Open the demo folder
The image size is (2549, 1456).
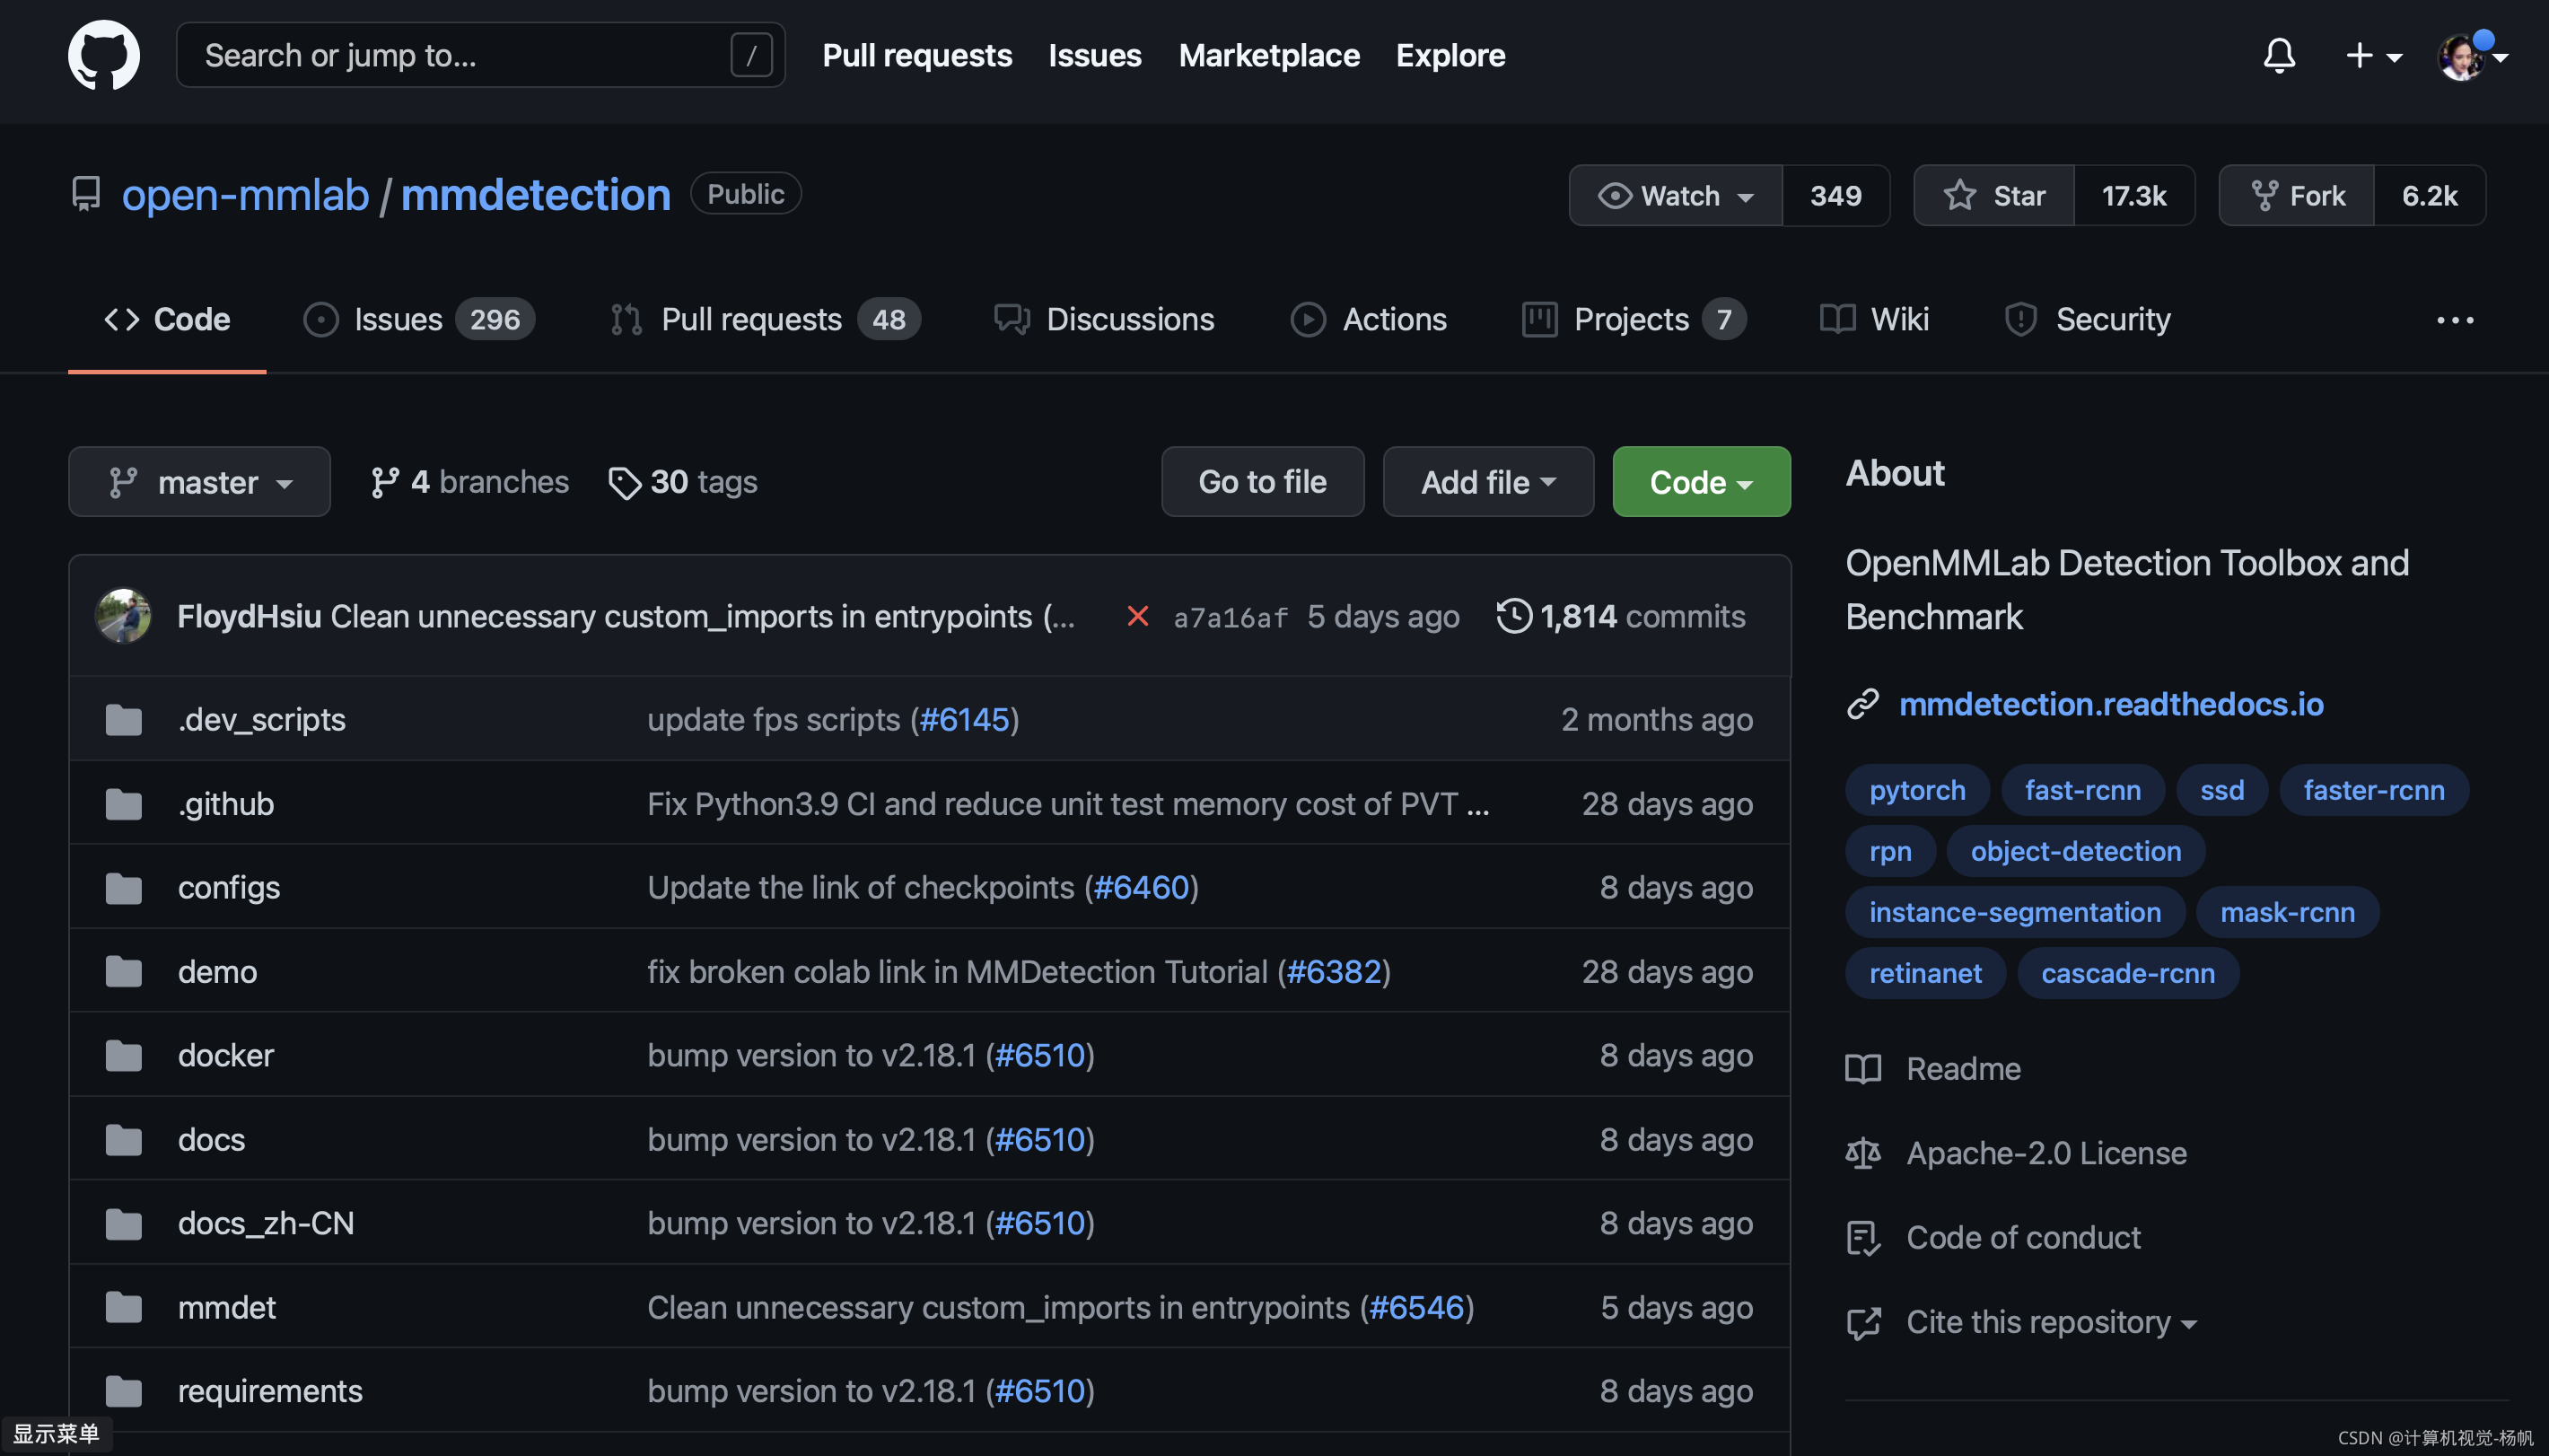(x=217, y=972)
